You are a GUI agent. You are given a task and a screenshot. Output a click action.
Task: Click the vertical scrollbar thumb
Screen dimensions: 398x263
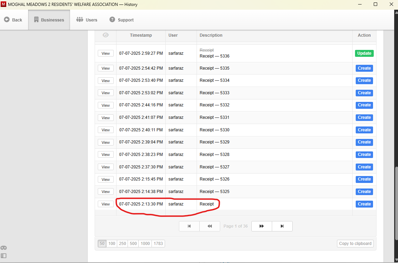click(396, 203)
